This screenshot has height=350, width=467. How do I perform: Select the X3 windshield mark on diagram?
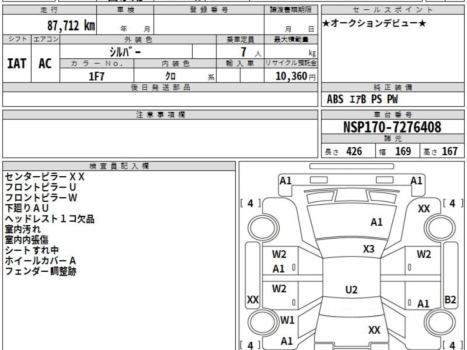point(369,249)
